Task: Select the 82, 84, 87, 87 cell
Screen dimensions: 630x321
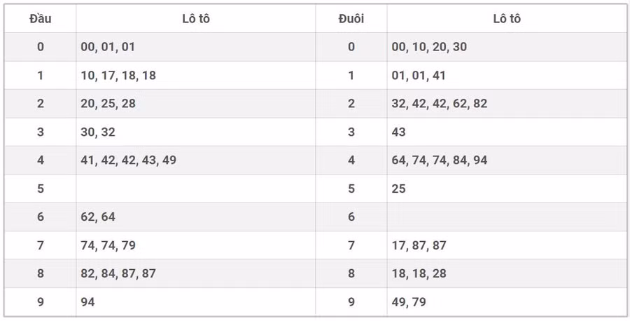Action: pyautogui.click(x=118, y=274)
